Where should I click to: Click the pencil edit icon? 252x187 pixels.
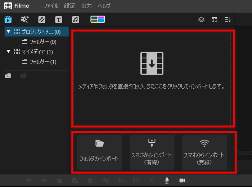pyautogui.click(x=151, y=181)
